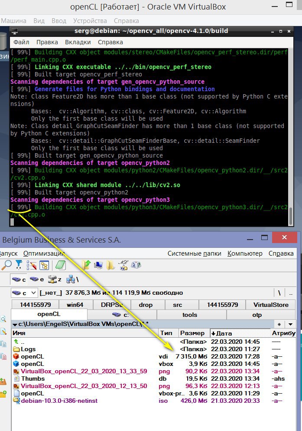Click terminal window icon in title bar

click(15, 31)
